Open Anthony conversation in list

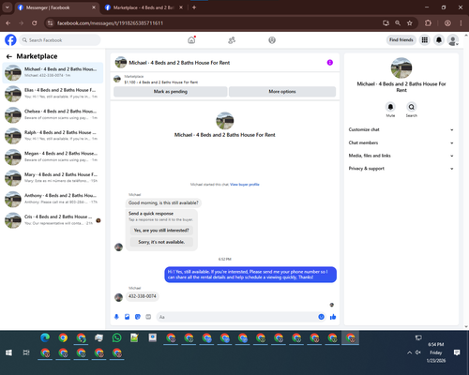pos(53,199)
